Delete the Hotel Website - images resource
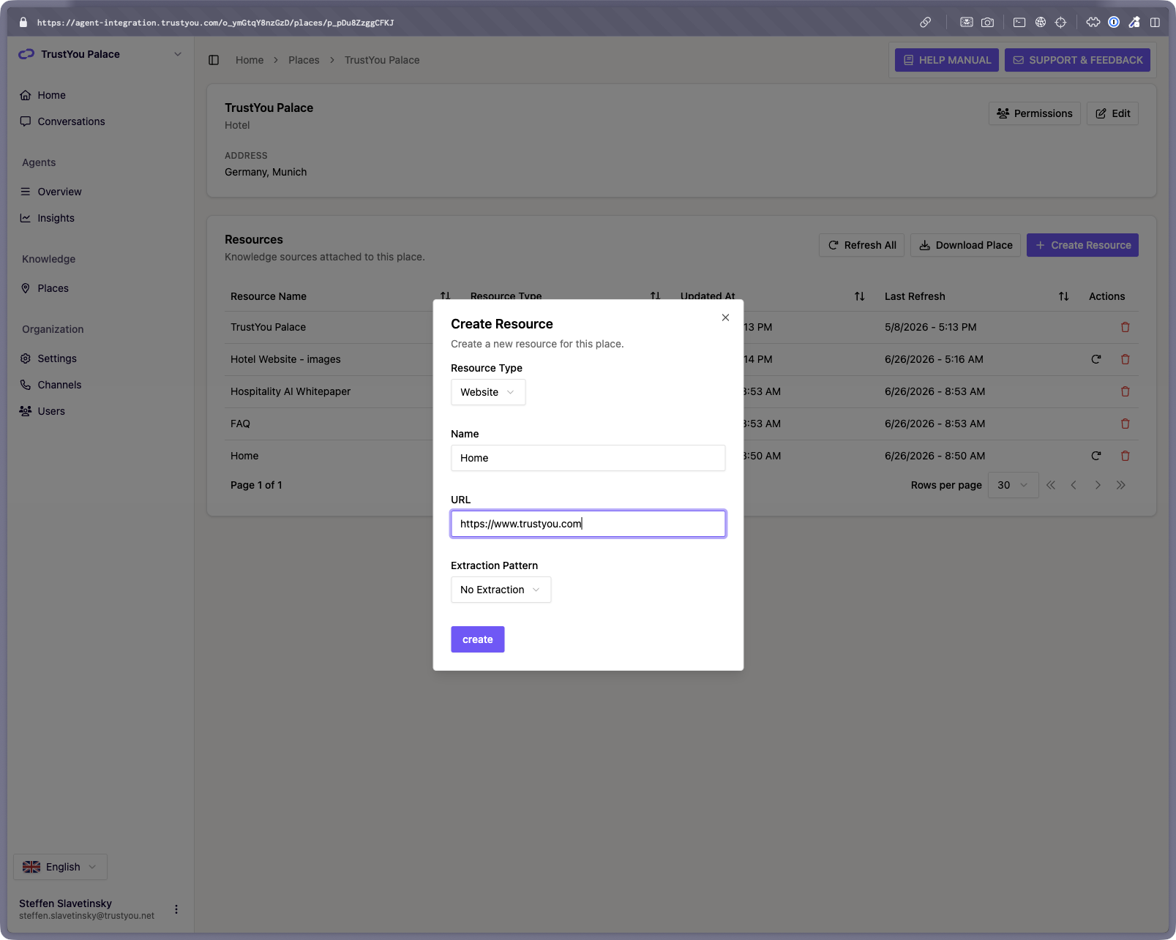This screenshot has height=940, width=1176. 1126,359
